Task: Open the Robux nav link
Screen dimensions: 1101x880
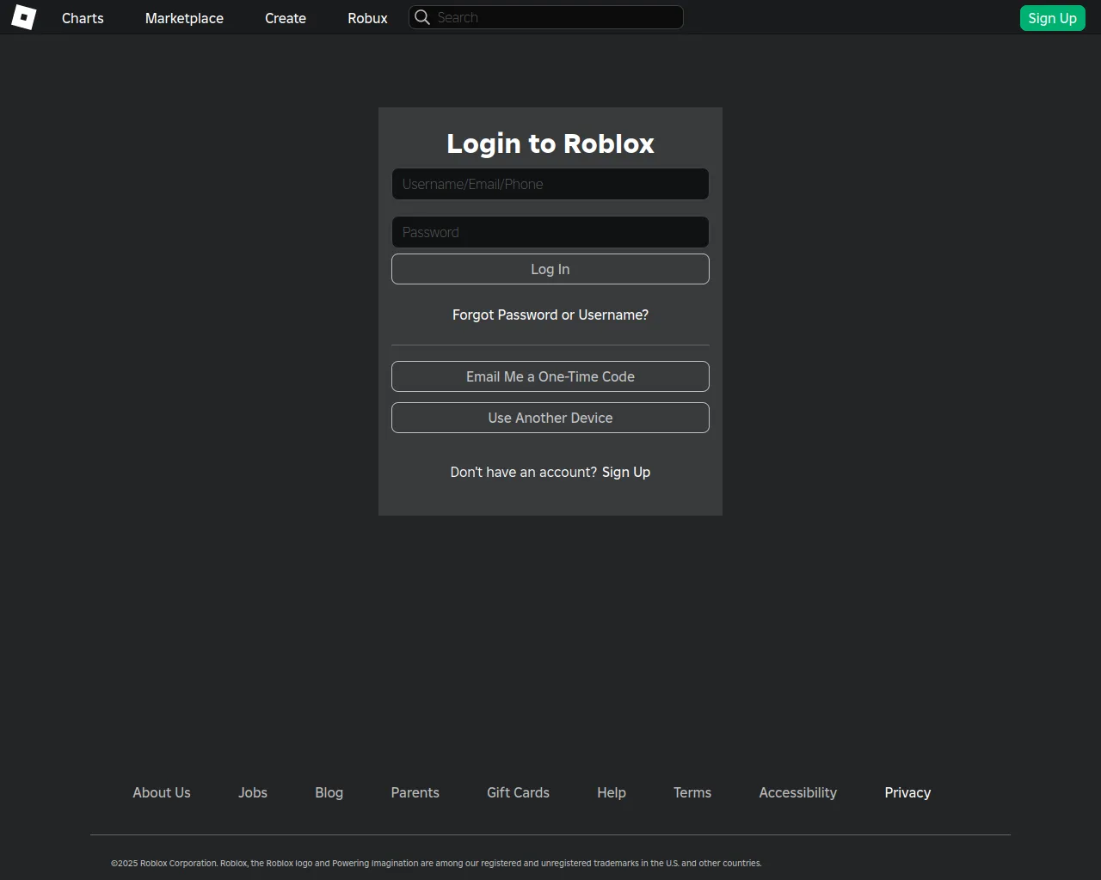Action: click(x=367, y=18)
